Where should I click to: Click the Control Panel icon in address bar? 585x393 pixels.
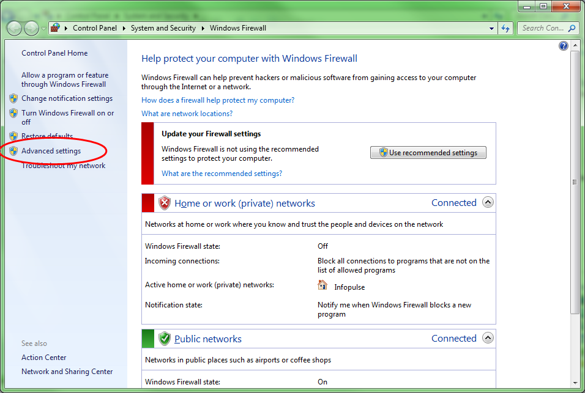55,28
